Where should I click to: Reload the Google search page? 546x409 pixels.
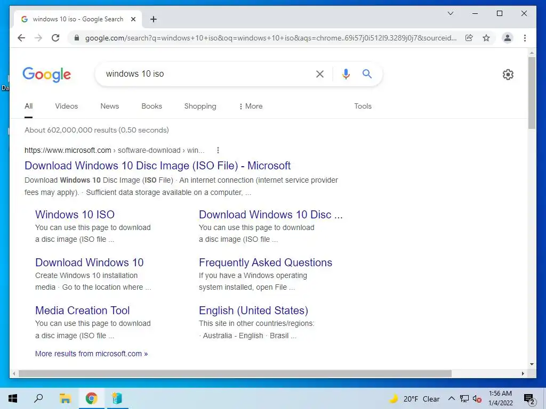pos(55,38)
